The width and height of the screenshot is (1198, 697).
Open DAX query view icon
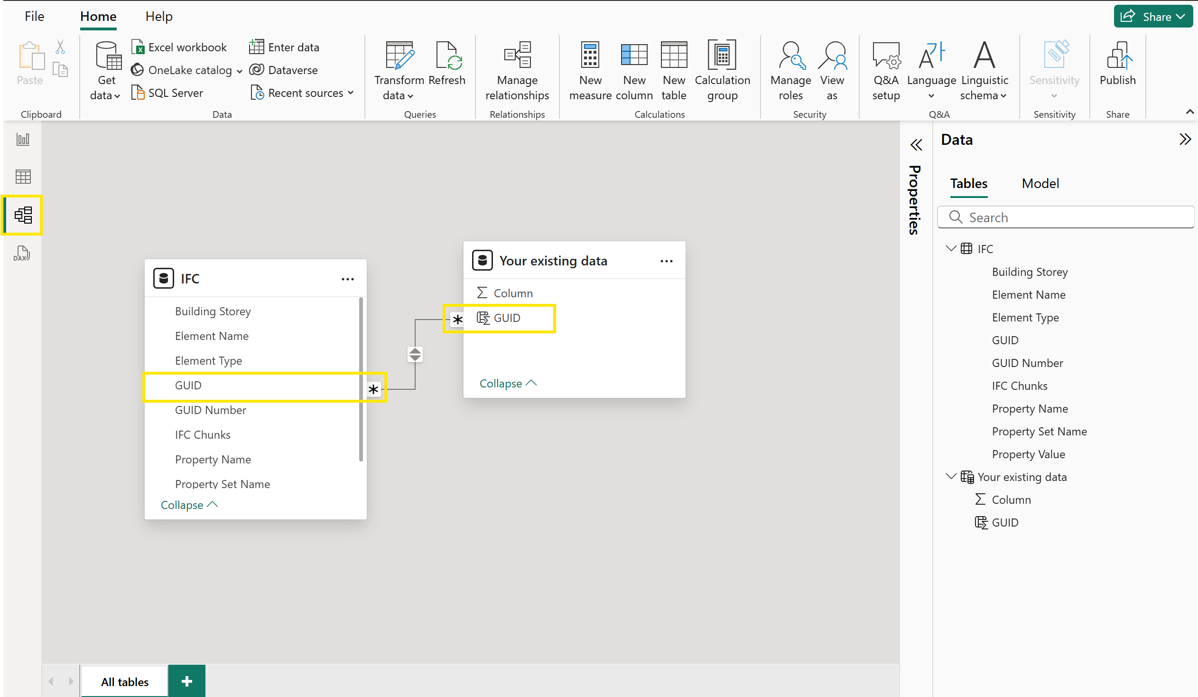pyautogui.click(x=22, y=253)
